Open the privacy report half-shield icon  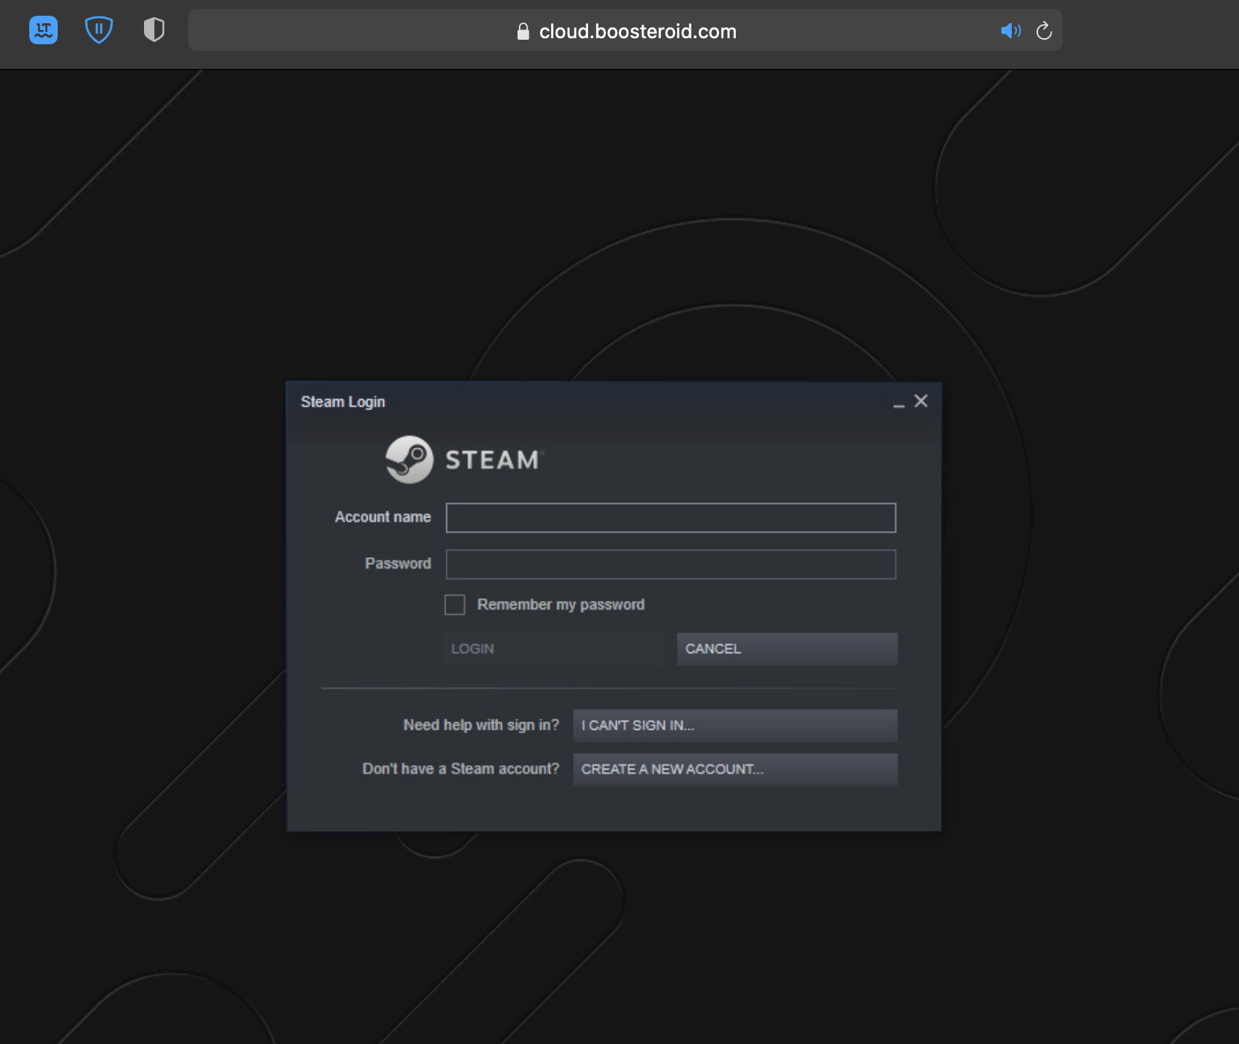pyautogui.click(x=154, y=30)
